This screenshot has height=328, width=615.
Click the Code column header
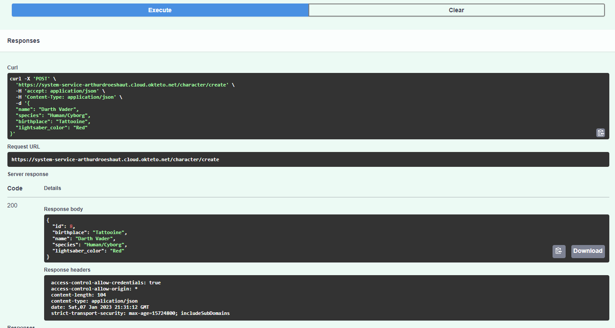[14, 188]
